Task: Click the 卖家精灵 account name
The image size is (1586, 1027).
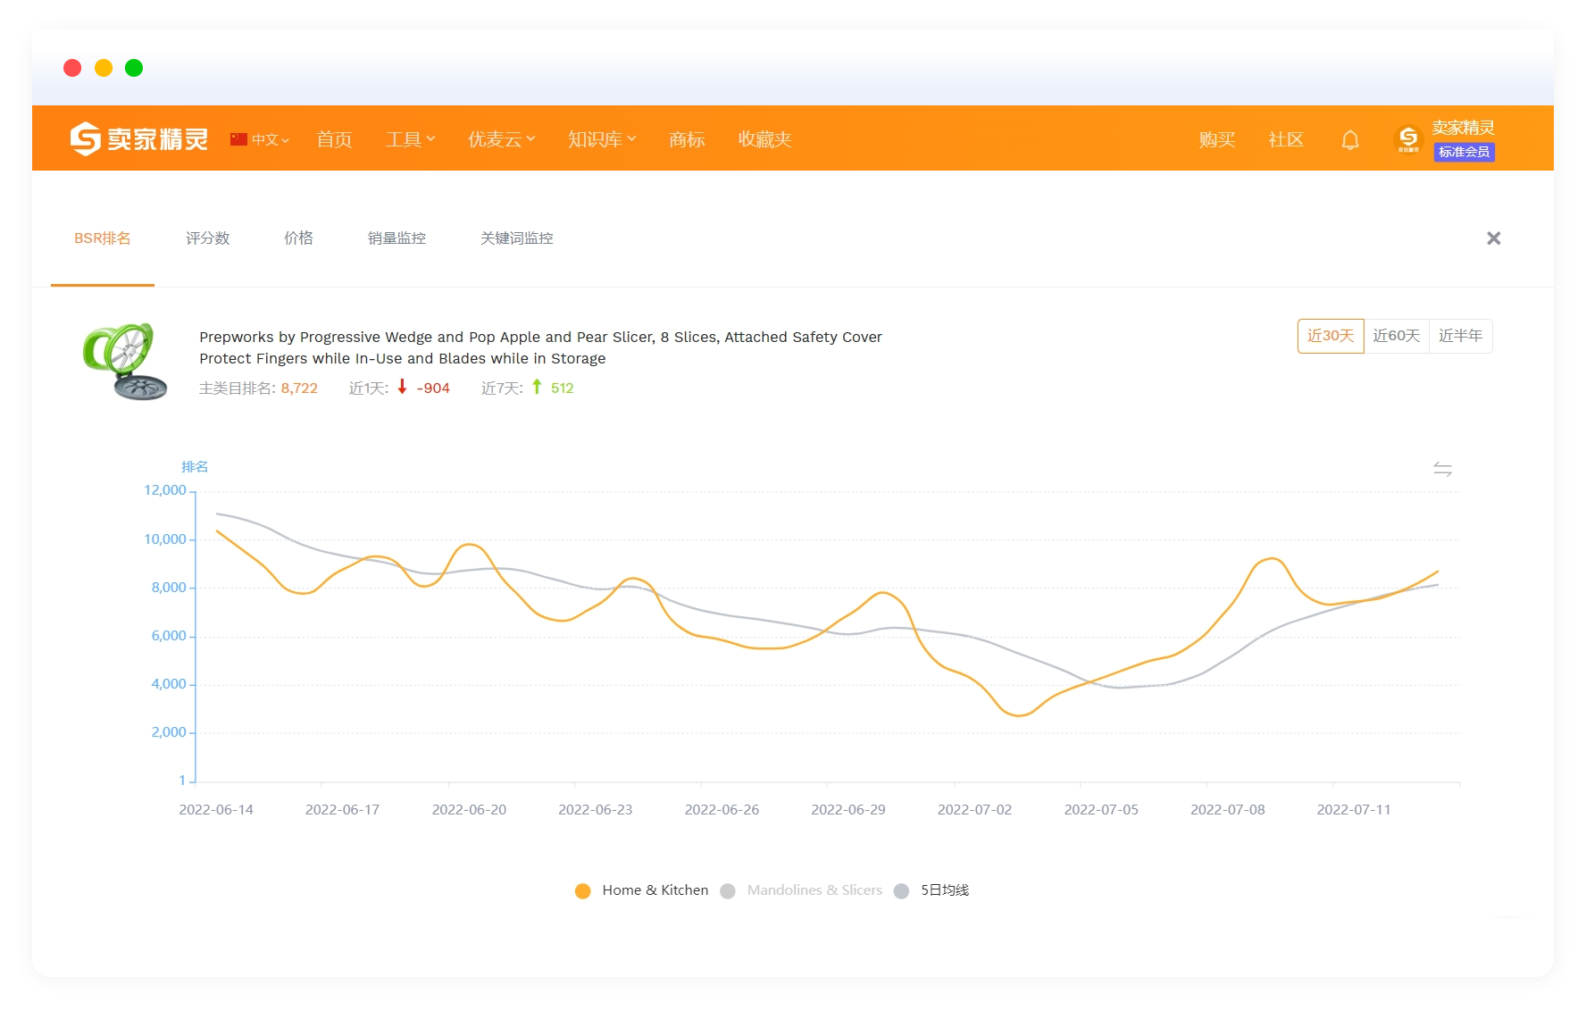Action: (1464, 128)
